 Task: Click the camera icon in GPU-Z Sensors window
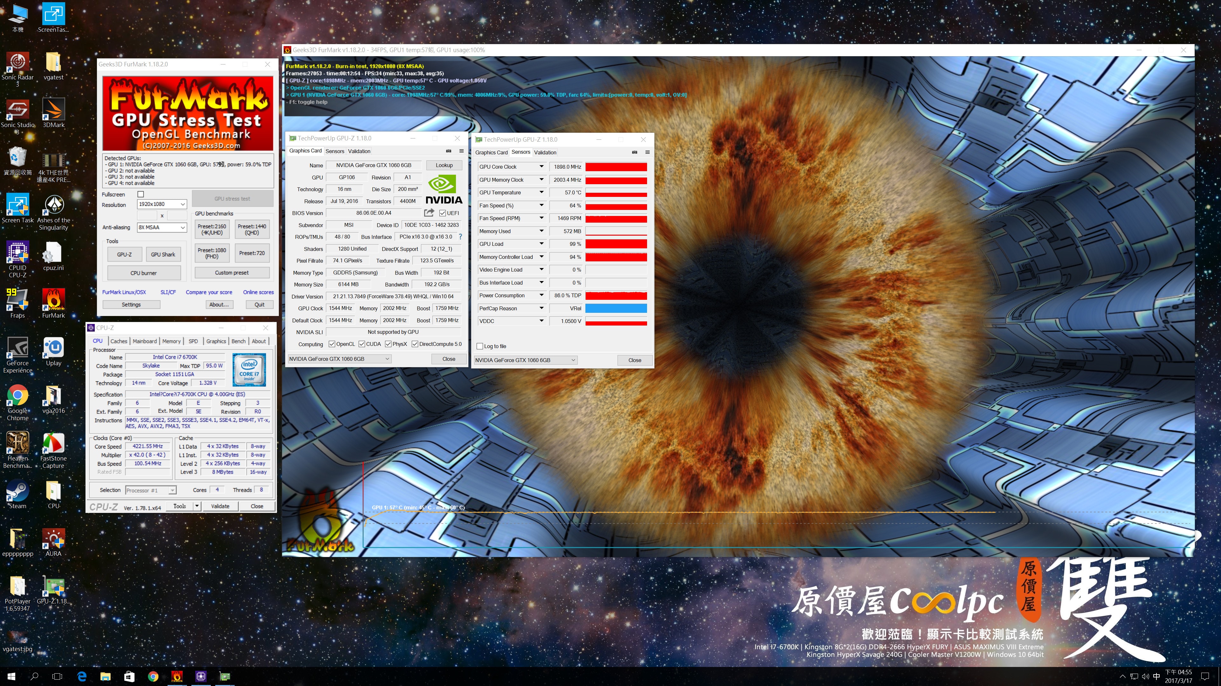[635, 152]
